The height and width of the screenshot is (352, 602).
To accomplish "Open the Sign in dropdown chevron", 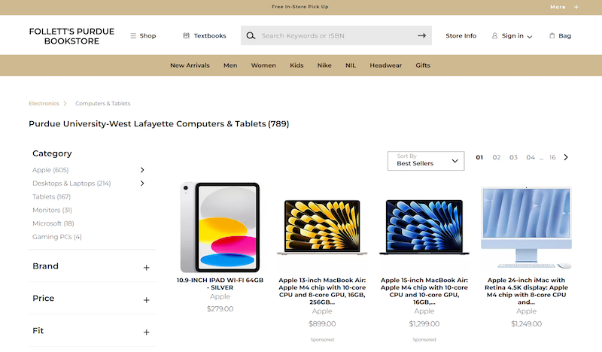I will pyautogui.click(x=530, y=36).
